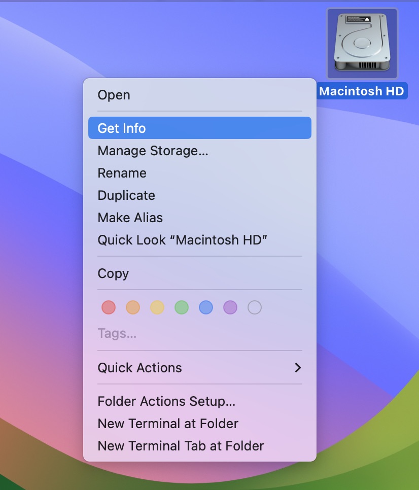Click the Tags… menu entry

click(x=200, y=333)
